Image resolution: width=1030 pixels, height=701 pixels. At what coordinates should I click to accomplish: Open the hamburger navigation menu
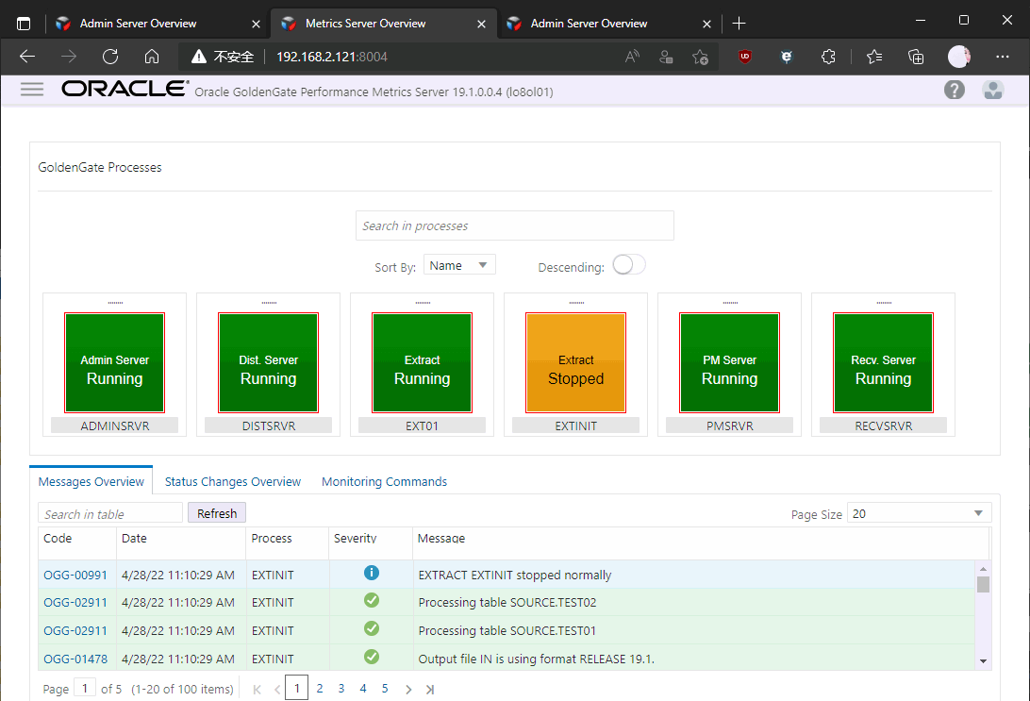click(x=32, y=90)
